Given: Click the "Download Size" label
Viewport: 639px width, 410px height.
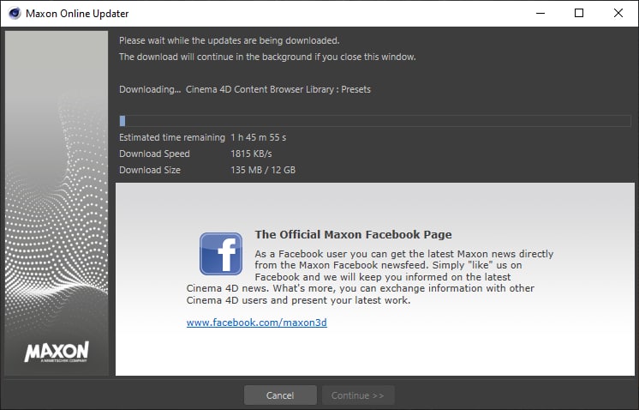Looking at the screenshot, I should click(150, 170).
